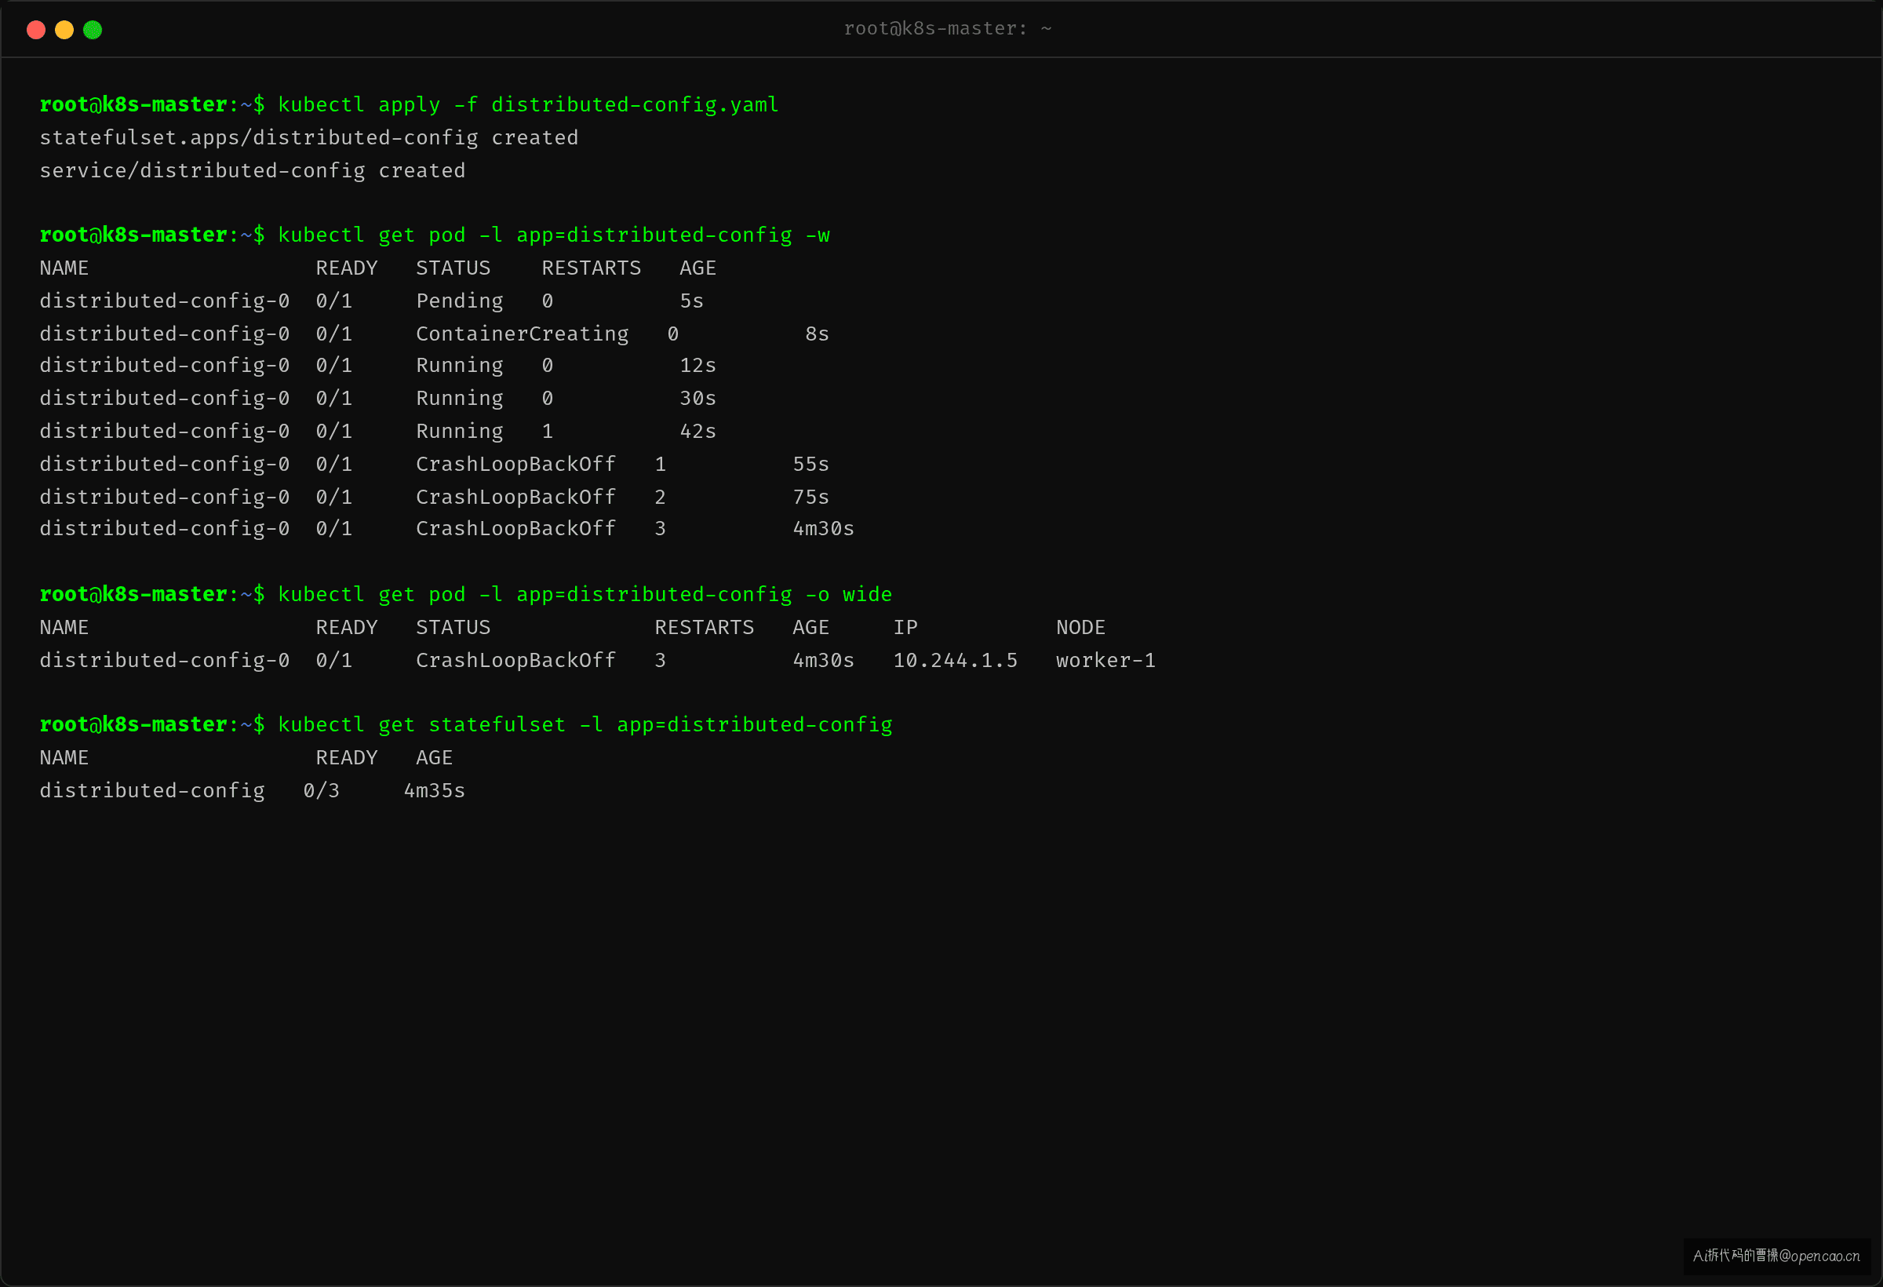Click the red close window button

35,30
